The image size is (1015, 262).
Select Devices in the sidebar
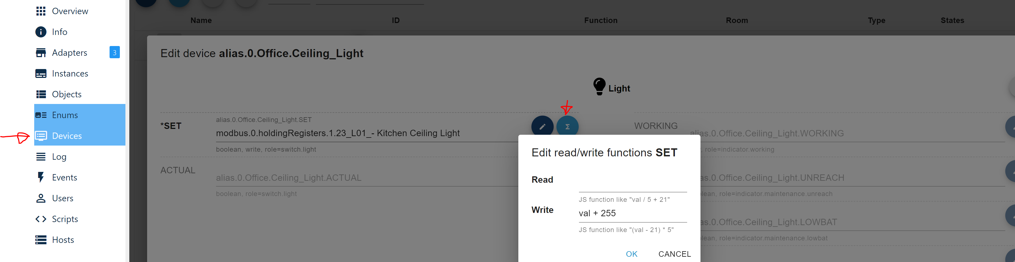pos(67,136)
